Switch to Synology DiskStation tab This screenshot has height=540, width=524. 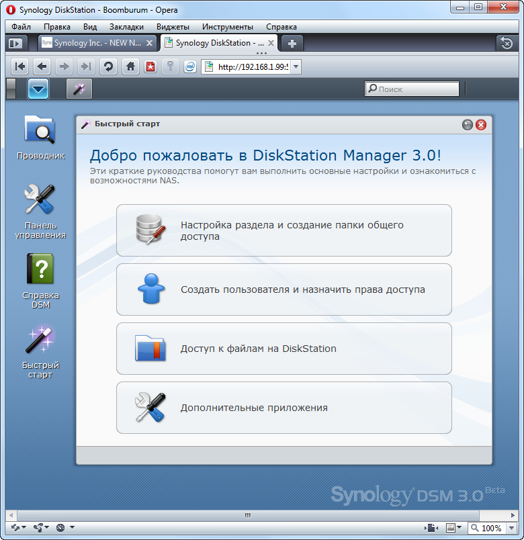[x=219, y=43]
